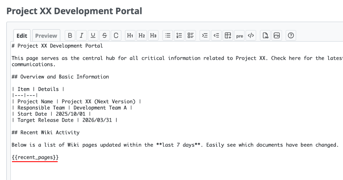The width and height of the screenshot is (343, 180).
Task: Insert a Heading 1
Action: (x=130, y=35)
